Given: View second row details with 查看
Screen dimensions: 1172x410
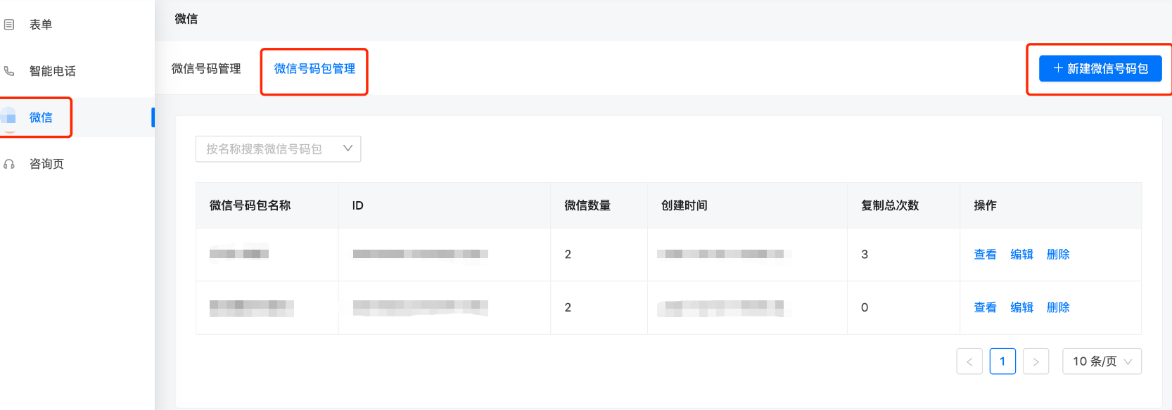Looking at the screenshot, I should 984,307.
